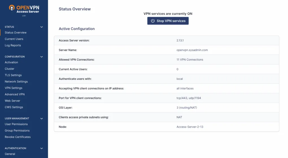Click the NAT value for private subnets
This screenshot has height=158, width=288.
pyautogui.click(x=179, y=117)
